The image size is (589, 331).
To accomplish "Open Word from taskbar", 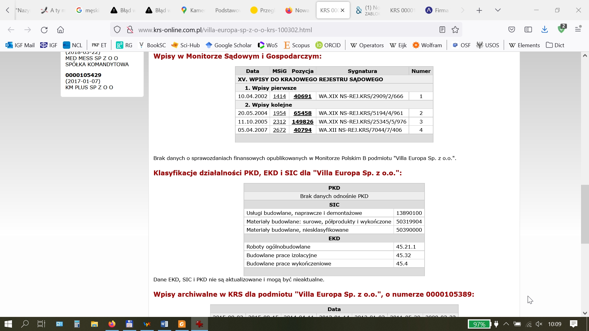I will (164, 324).
